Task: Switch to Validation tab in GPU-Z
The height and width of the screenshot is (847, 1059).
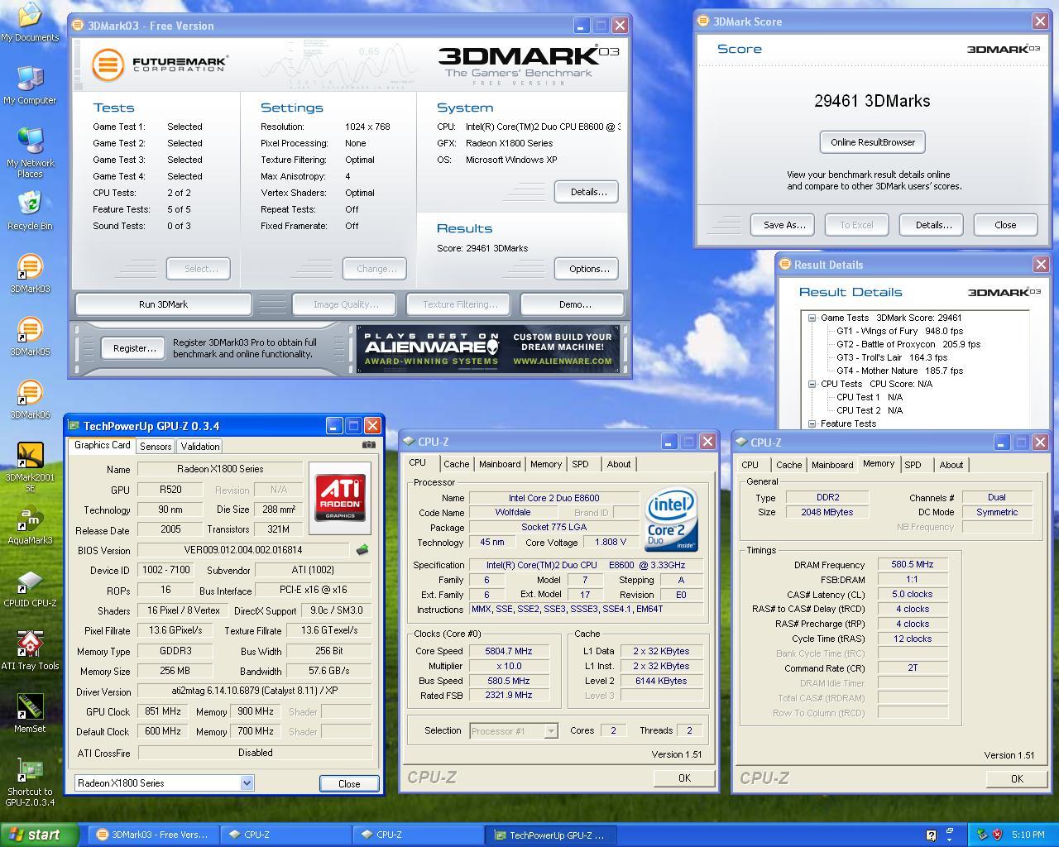Action: 200,446
